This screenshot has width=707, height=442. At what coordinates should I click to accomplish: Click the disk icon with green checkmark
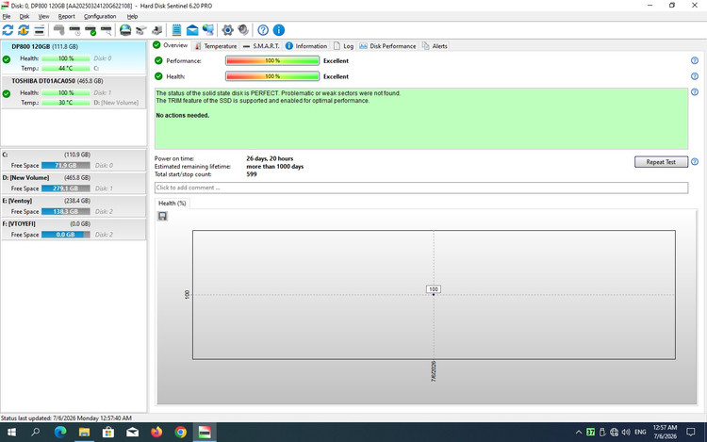[90, 30]
